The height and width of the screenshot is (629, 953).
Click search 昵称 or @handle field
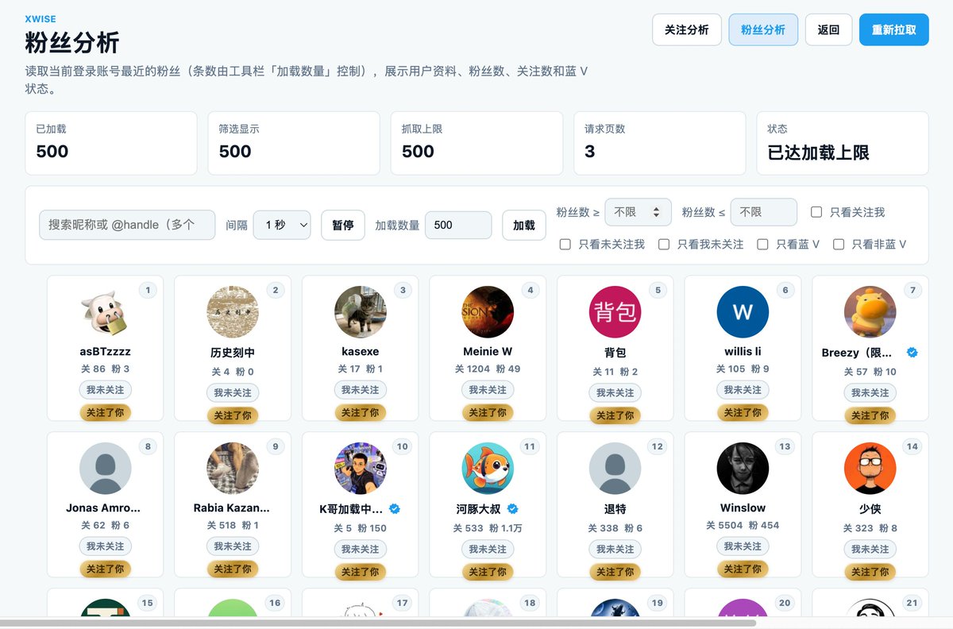tap(127, 225)
